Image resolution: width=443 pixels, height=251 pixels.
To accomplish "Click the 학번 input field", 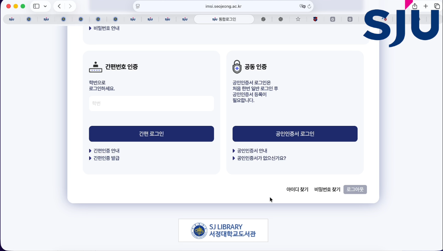I will click(x=151, y=104).
